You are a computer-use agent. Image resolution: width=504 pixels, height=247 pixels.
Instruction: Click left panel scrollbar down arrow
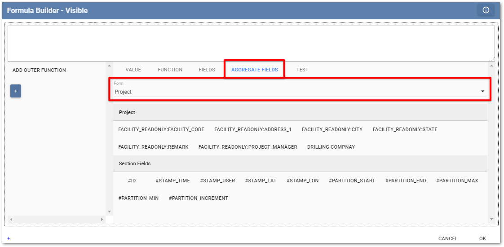pos(109,212)
